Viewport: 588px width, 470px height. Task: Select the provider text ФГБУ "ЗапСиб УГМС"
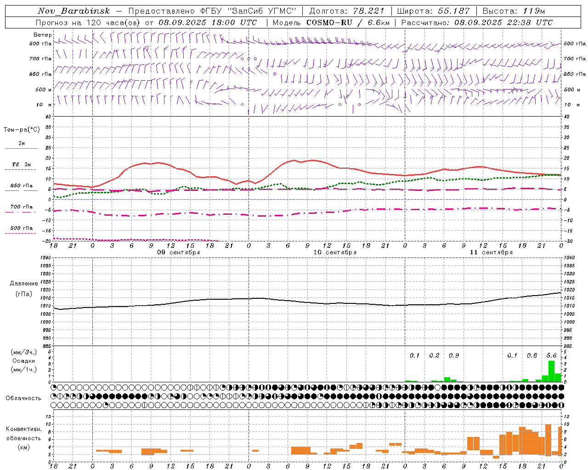(248, 11)
